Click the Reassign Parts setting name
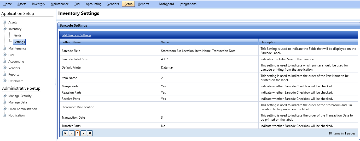 [72, 93]
